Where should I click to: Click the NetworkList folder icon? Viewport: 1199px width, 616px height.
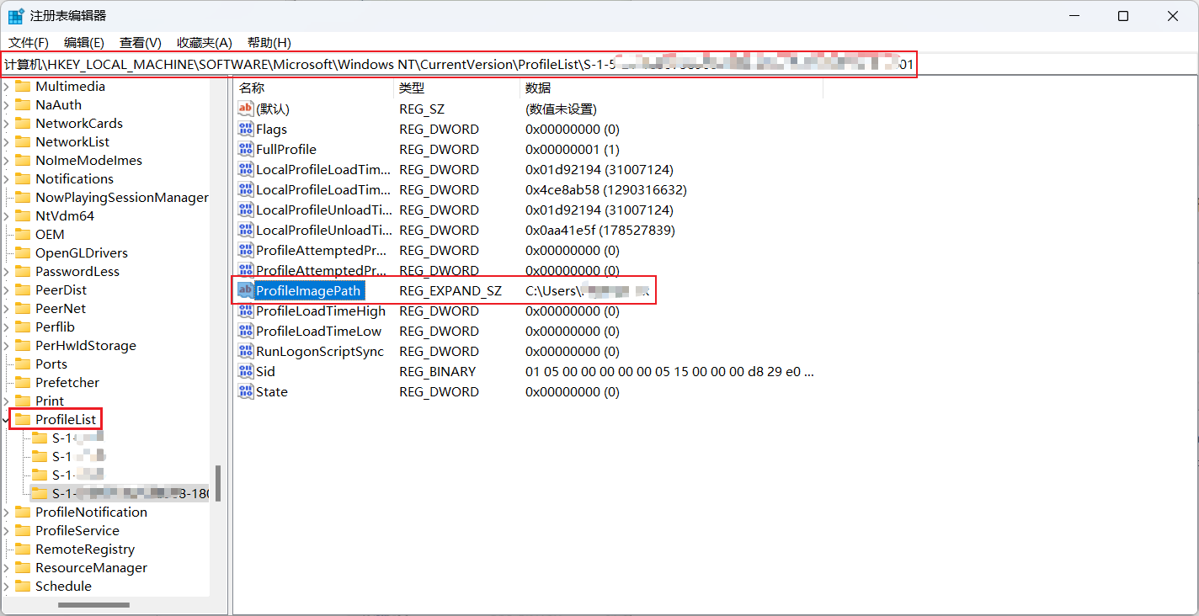pyautogui.click(x=23, y=141)
